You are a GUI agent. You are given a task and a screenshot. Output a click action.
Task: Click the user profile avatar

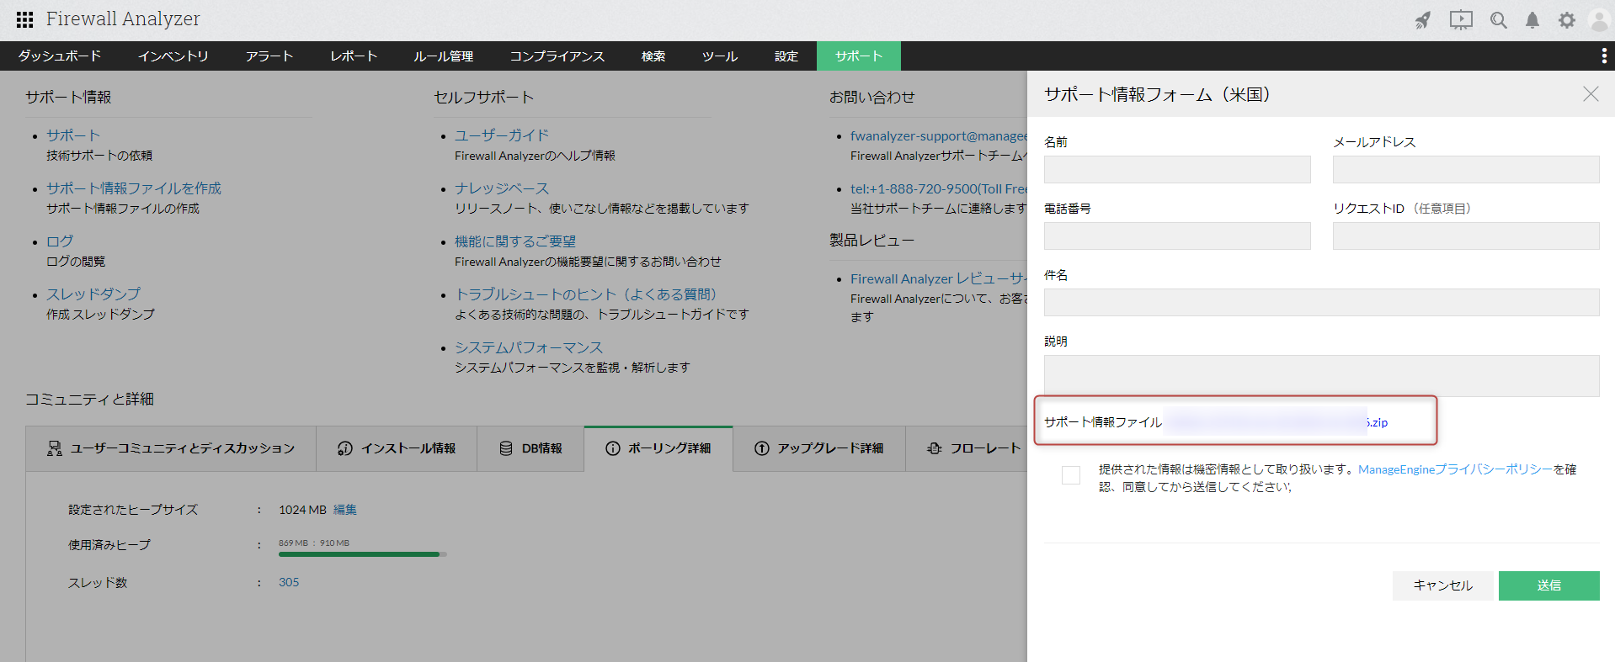(x=1598, y=20)
